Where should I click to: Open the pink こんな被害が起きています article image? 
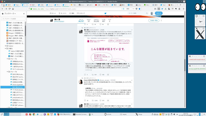pos(108,50)
